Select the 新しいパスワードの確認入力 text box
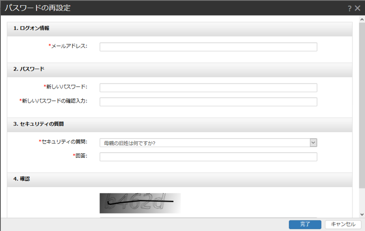This screenshot has height=231, width=365. [208, 102]
